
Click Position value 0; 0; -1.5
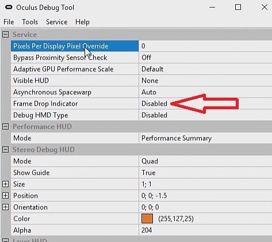pos(206,195)
